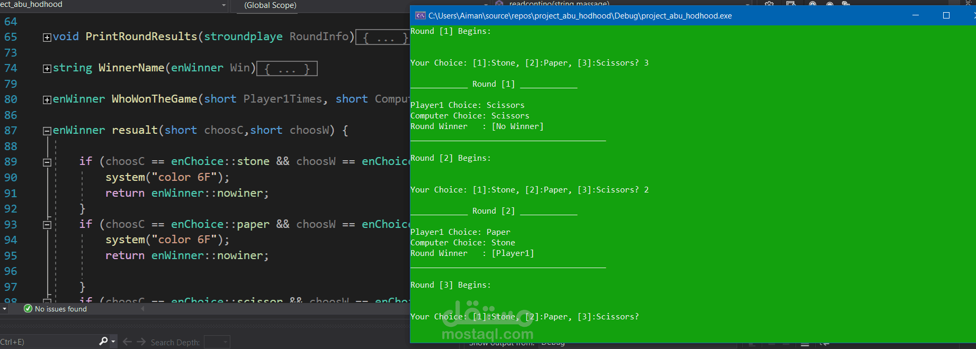Click the back navigation arrow near Search Depth

click(x=127, y=342)
